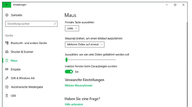192x107 pixels.
Task: Click the Hilfe anfordern link
Action: 74,104
